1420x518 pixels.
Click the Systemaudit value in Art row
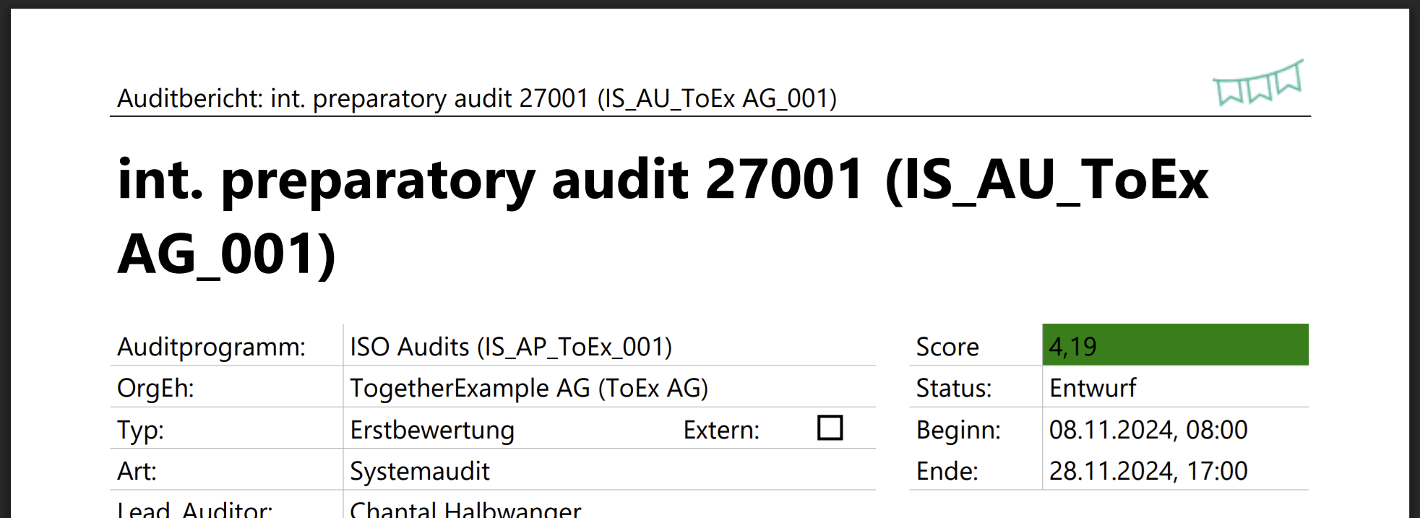coord(419,471)
